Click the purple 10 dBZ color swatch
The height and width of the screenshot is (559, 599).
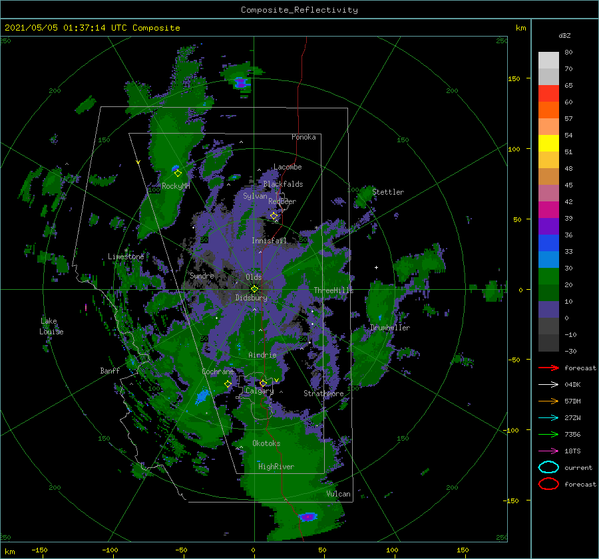(548, 310)
